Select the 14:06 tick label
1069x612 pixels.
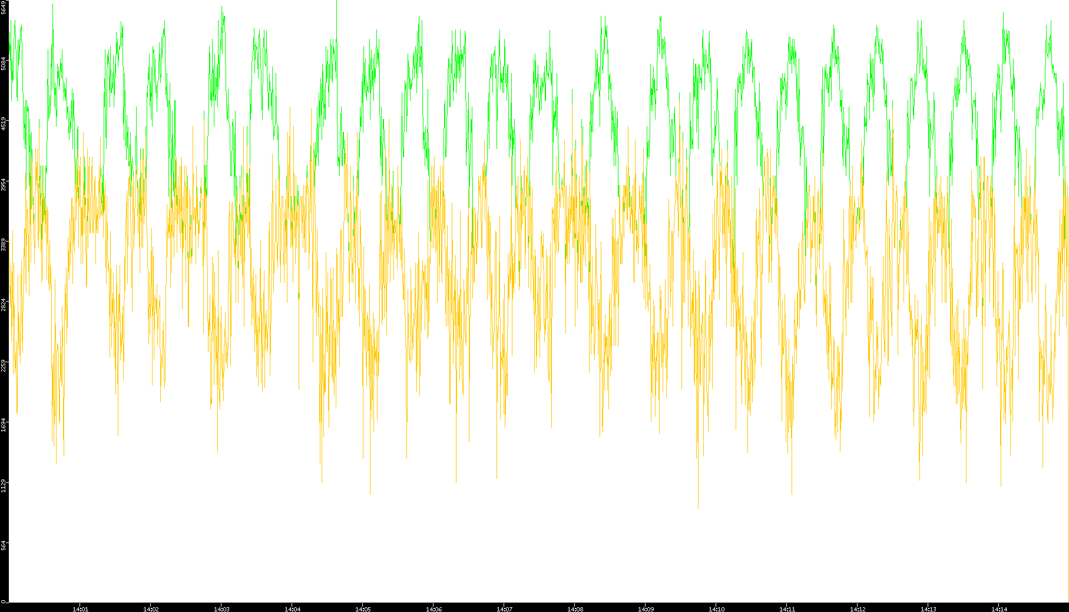click(433, 609)
